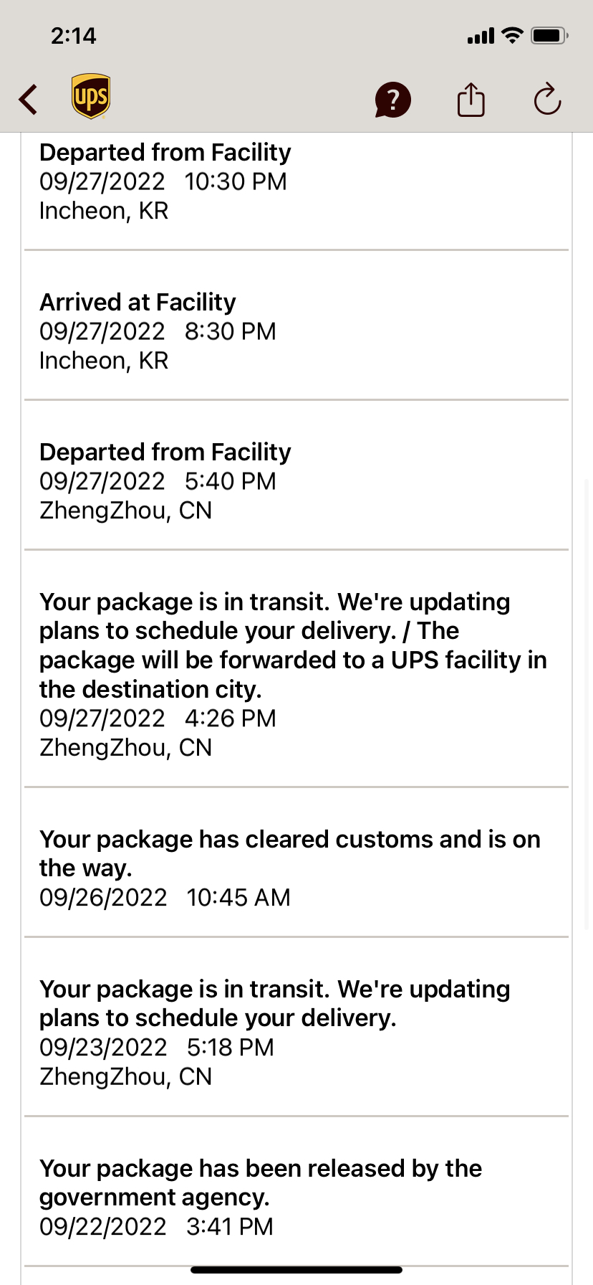The width and height of the screenshot is (593, 1285).
Task: Select the cleared customs status message
Action: click(x=289, y=853)
